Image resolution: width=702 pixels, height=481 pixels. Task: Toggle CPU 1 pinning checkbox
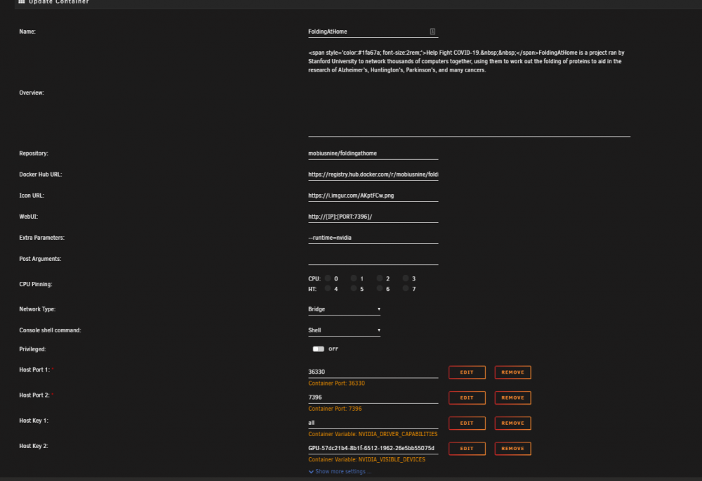[x=354, y=278]
